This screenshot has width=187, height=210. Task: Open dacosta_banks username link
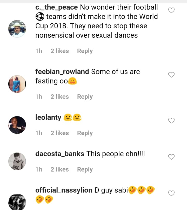click(x=60, y=154)
